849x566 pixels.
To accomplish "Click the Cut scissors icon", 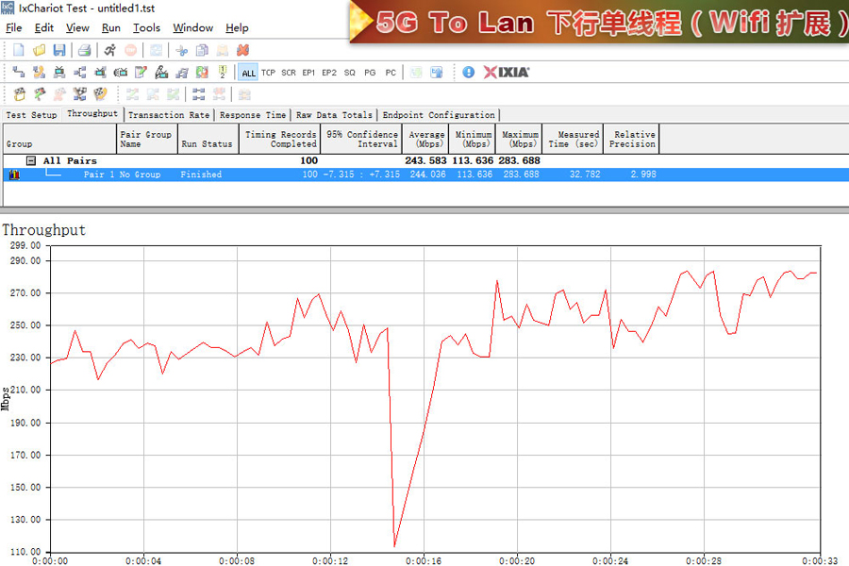I will (180, 50).
